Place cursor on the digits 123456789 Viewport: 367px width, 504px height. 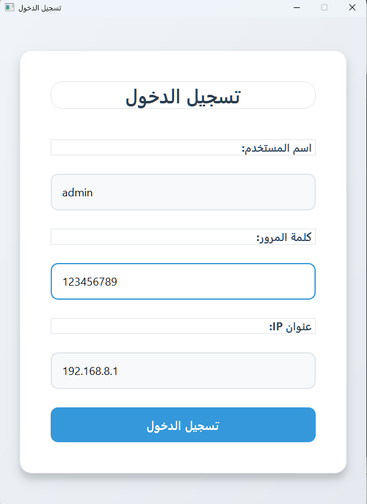point(90,282)
